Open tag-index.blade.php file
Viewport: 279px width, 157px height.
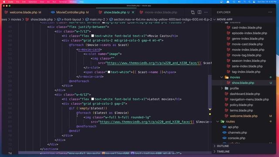pyautogui.click(x=246, y=72)
